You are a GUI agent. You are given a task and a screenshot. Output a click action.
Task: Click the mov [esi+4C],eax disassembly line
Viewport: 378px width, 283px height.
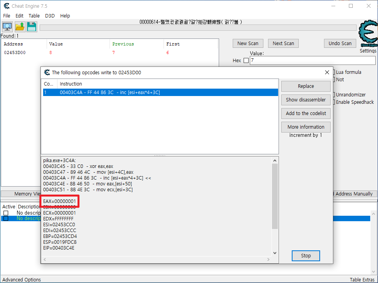point(88,172)
